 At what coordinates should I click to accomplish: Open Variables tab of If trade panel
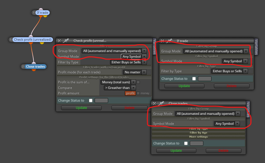point(256,47)
